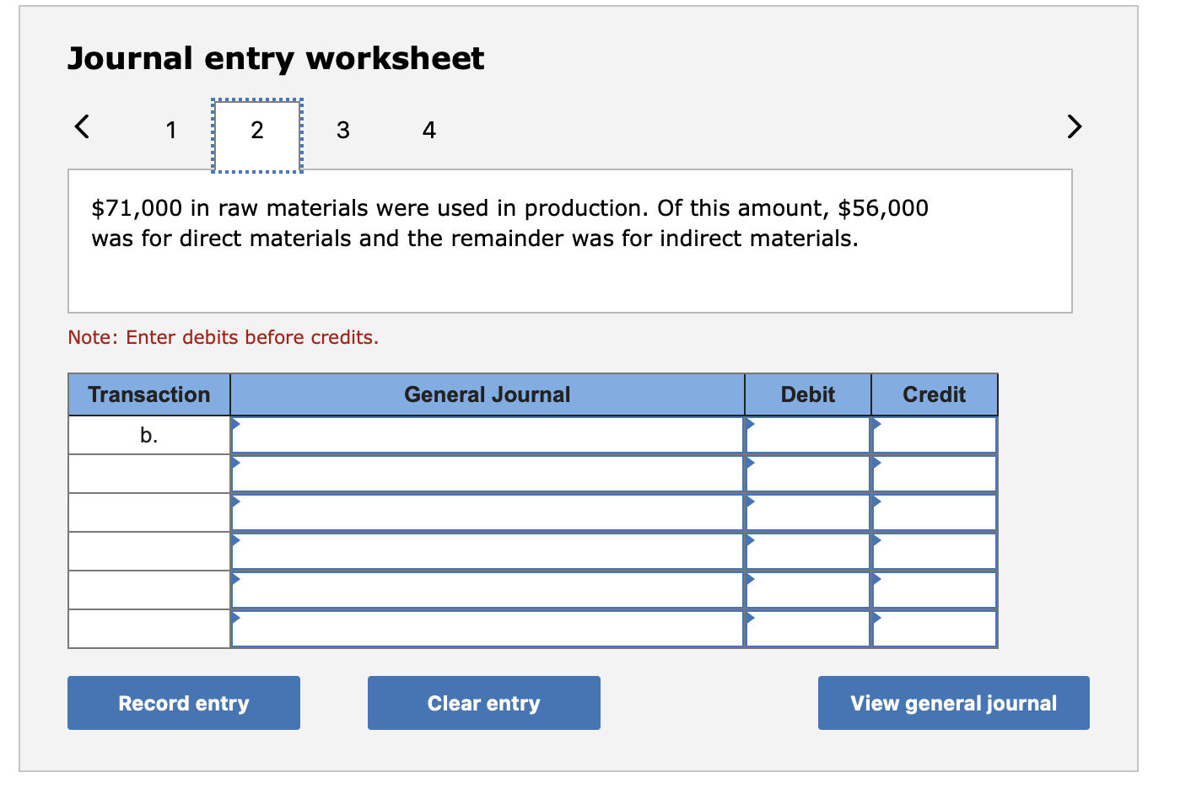Click the Record entry button
Image resolution: width=1191 pixels, height=799 pixels.
pos(184,702)
